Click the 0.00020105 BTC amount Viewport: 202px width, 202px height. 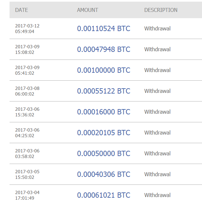tap(103, 133)
